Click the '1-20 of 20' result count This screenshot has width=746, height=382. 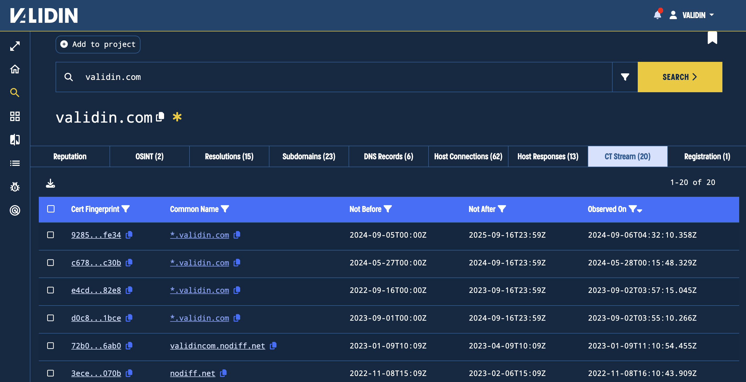click(693, 182)
